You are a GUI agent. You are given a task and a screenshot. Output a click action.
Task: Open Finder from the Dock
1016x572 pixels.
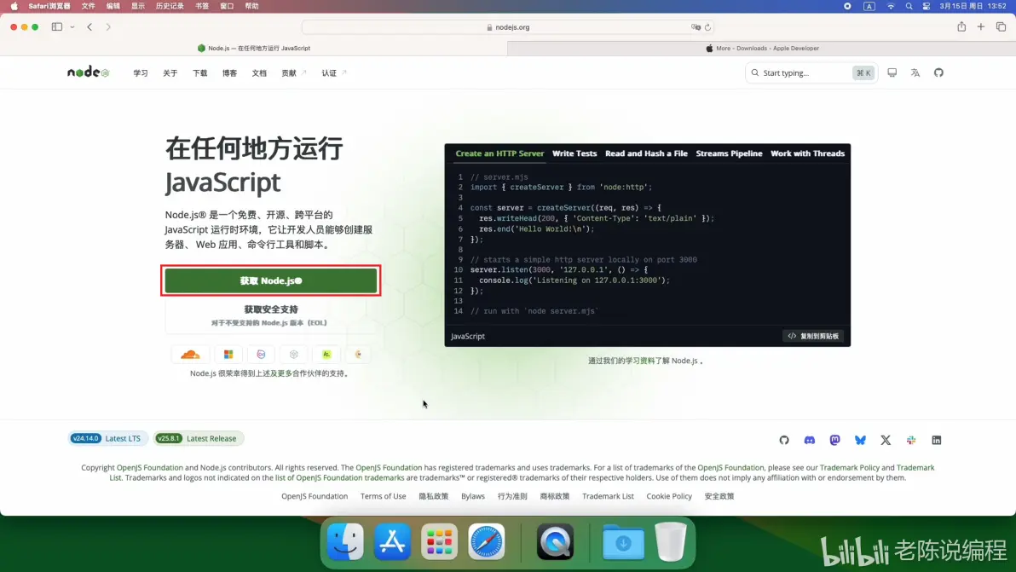pyautogui.click(x=345, y=541)
